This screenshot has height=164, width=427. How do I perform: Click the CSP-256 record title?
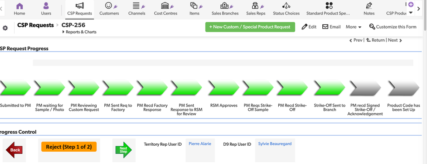[x=73, y=25]
